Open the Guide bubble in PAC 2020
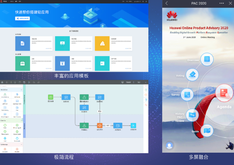 pyautogui.click(x=207, y=130)
